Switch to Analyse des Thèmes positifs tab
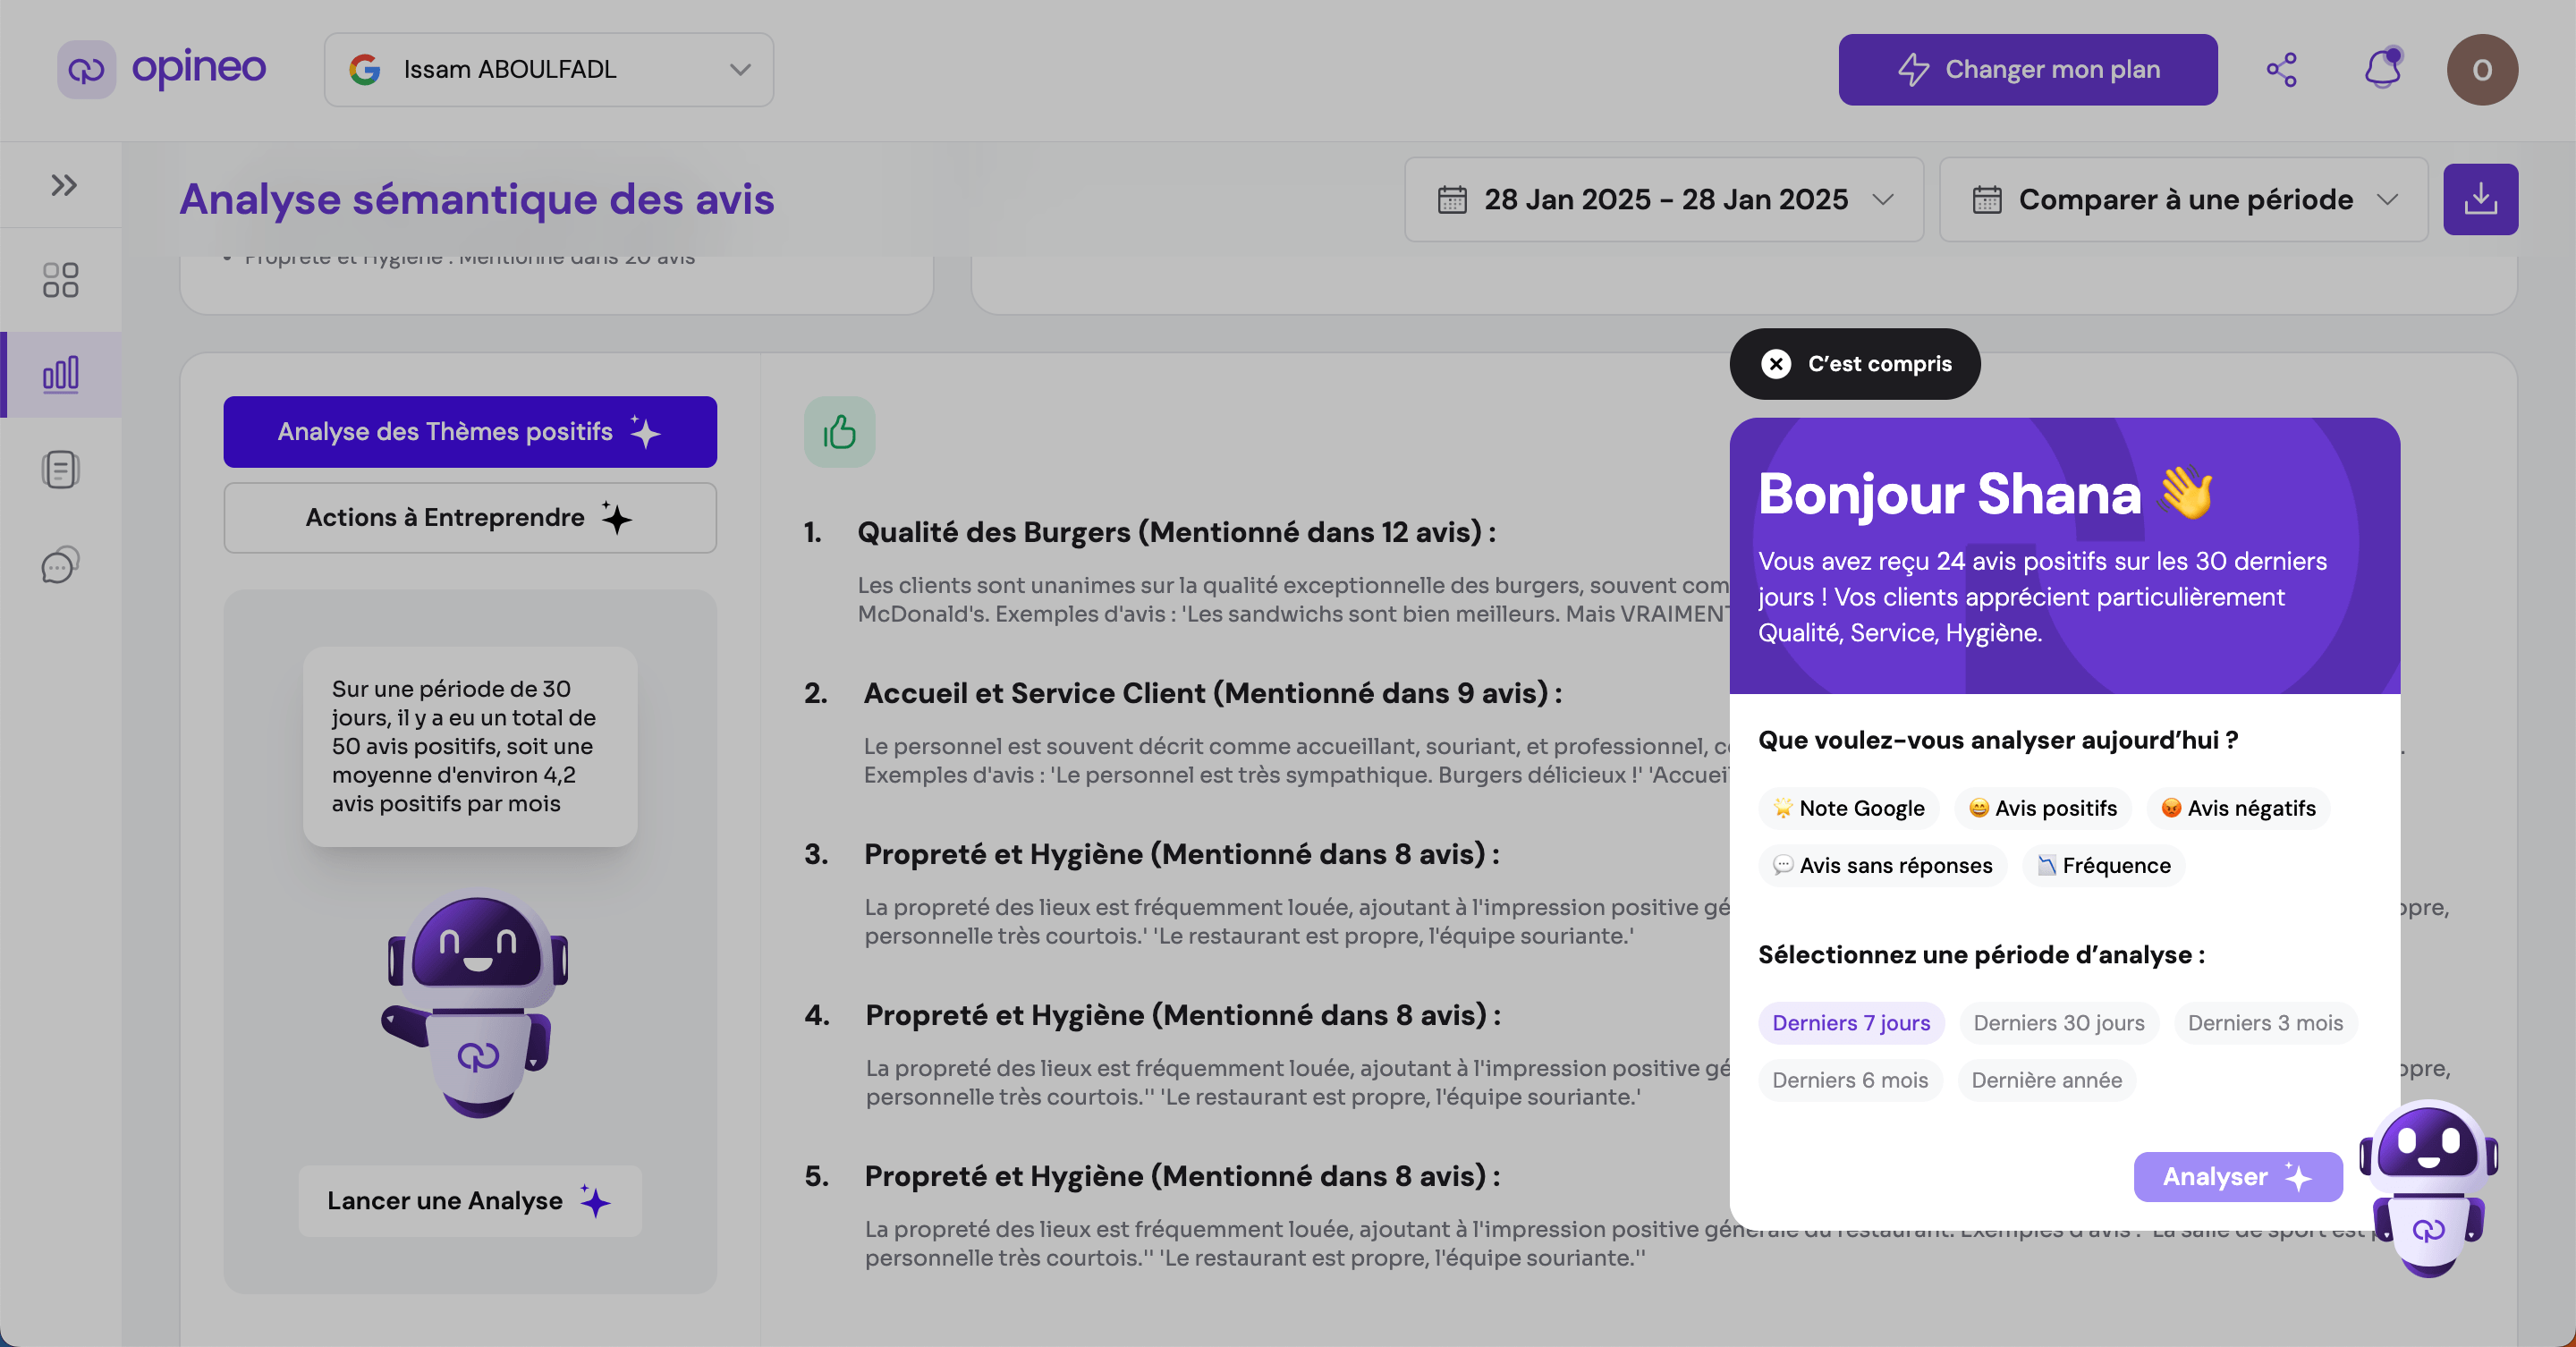 point(470,432)
